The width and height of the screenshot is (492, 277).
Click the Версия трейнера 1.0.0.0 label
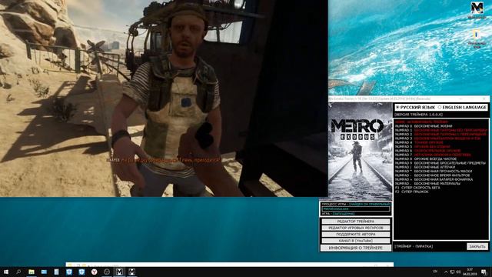tap(418, 115)
